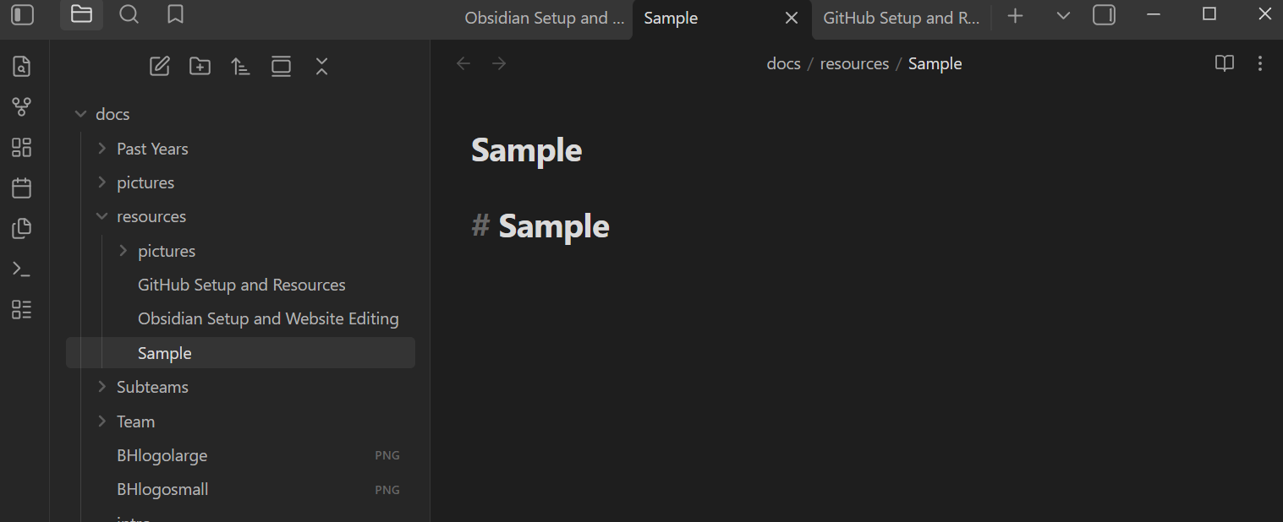The width and height of the screenshot is (1283, 522).
Task: Click the bottom list-style ribbon icon
Action: tap(22, 310)
